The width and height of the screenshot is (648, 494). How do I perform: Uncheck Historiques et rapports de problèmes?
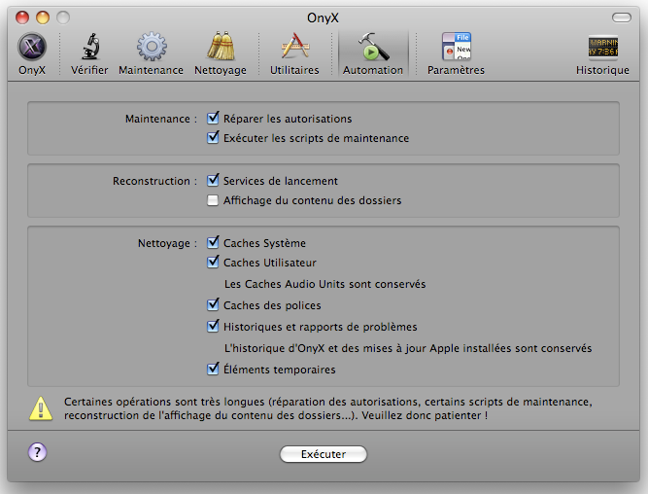click(213, 327)
